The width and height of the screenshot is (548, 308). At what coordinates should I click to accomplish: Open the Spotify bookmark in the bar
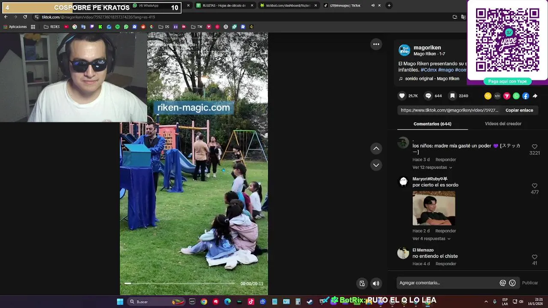[117, 27]
